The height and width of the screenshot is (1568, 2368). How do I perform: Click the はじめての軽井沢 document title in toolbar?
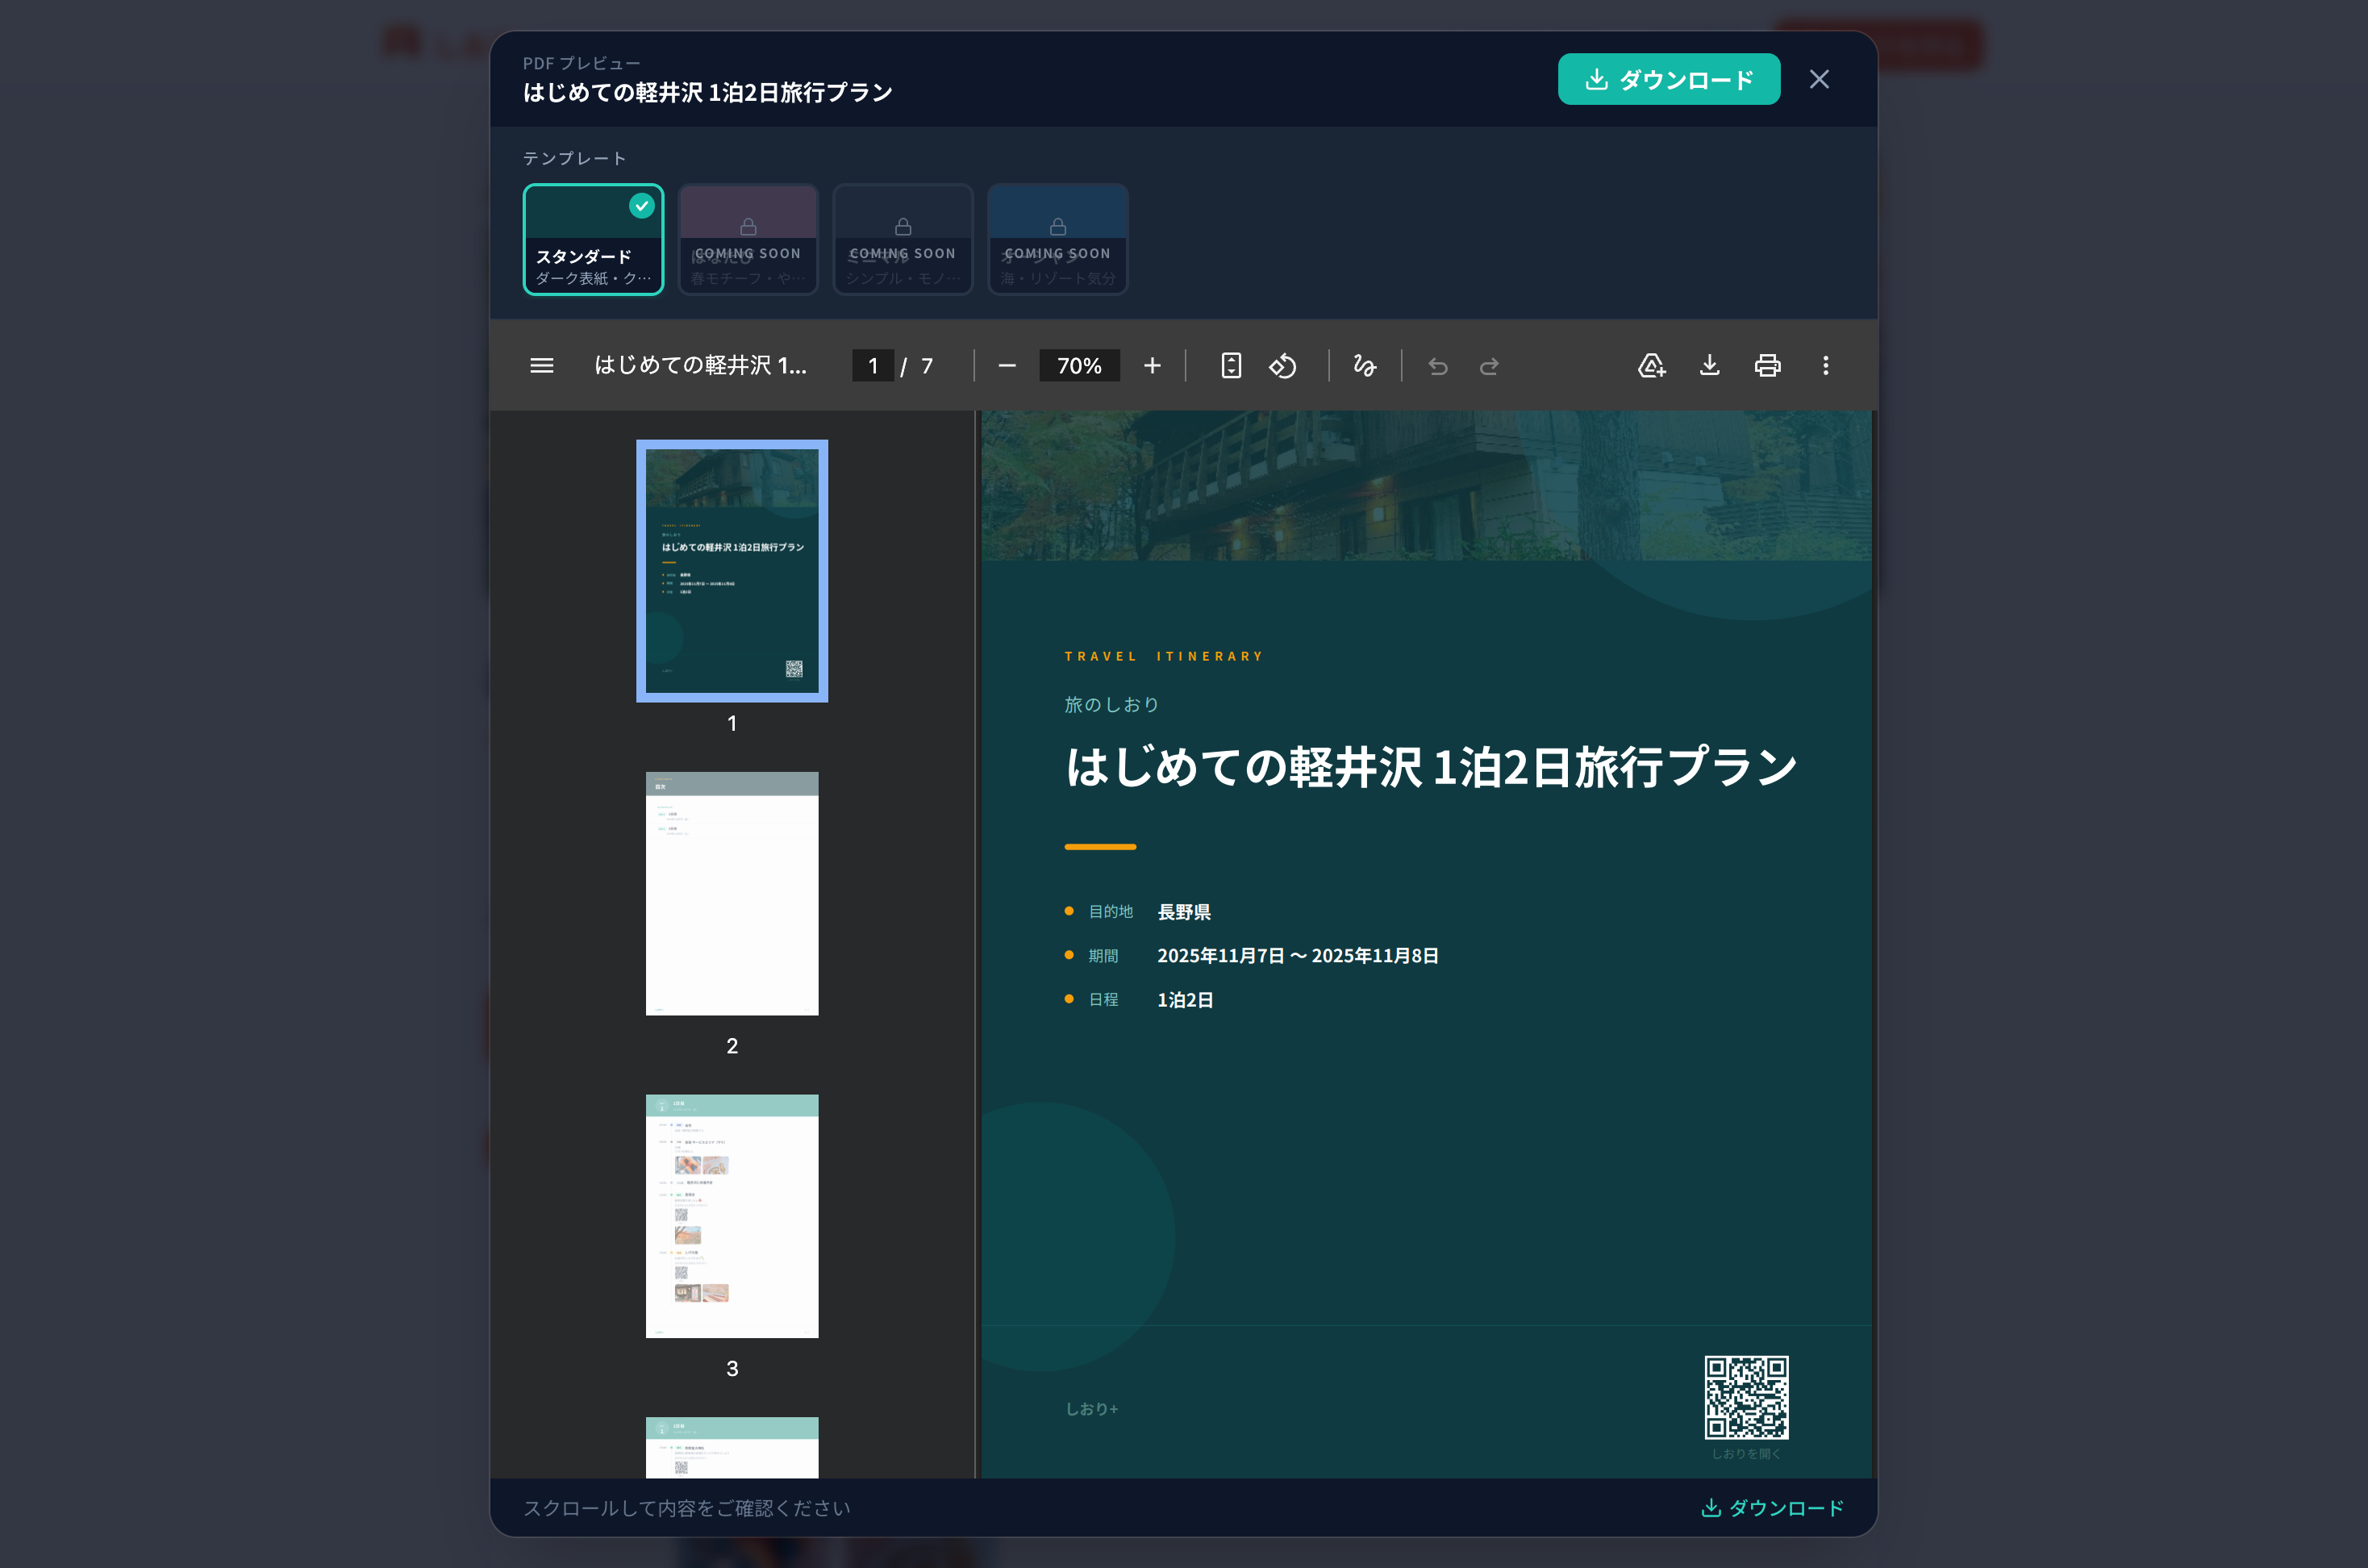coord(700,366)
